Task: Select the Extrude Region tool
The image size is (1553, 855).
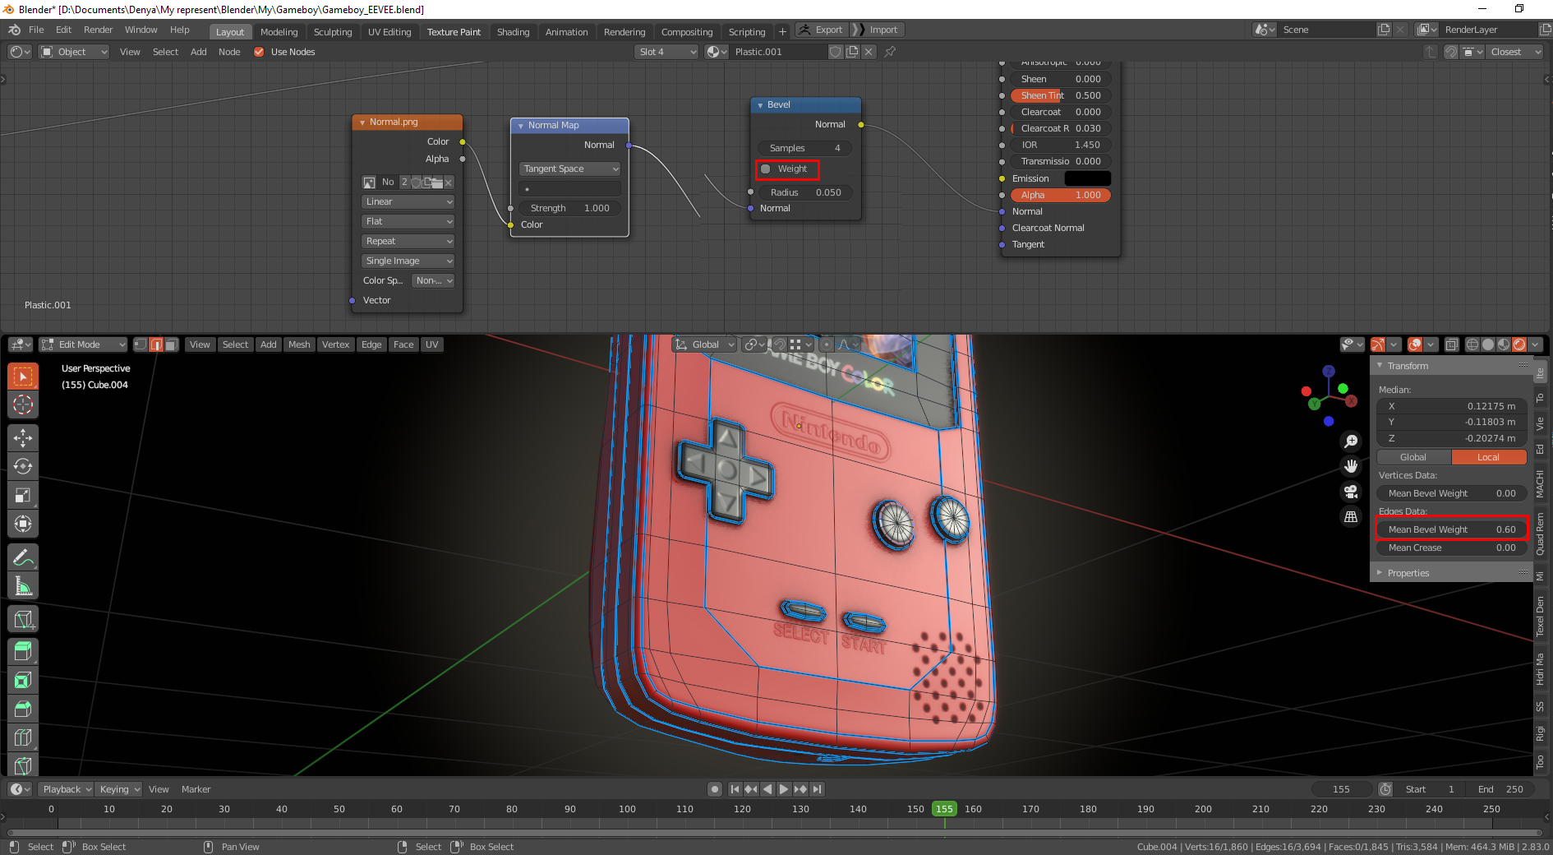Action: [23, 652]
